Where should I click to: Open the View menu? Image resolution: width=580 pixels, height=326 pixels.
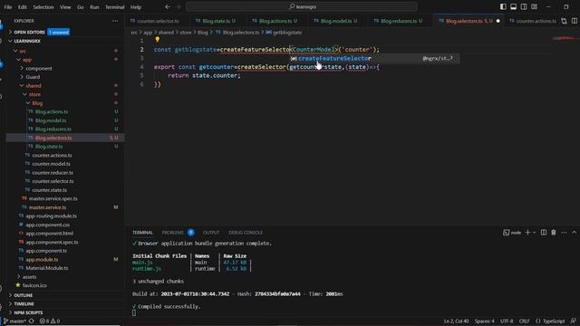coord(65,7)
